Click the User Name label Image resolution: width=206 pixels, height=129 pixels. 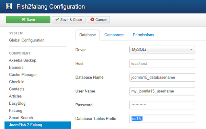pyautogui.click(x=85, y=91)
